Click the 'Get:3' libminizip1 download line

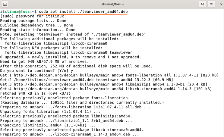104,84
